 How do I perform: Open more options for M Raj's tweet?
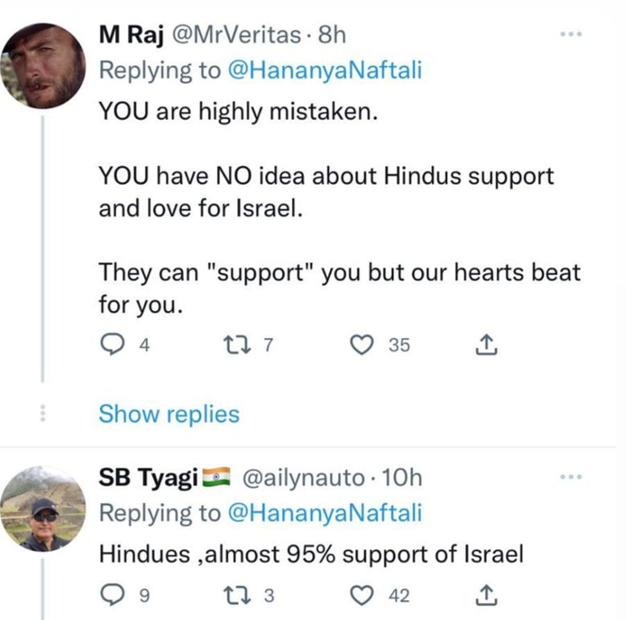click(570, 35)
